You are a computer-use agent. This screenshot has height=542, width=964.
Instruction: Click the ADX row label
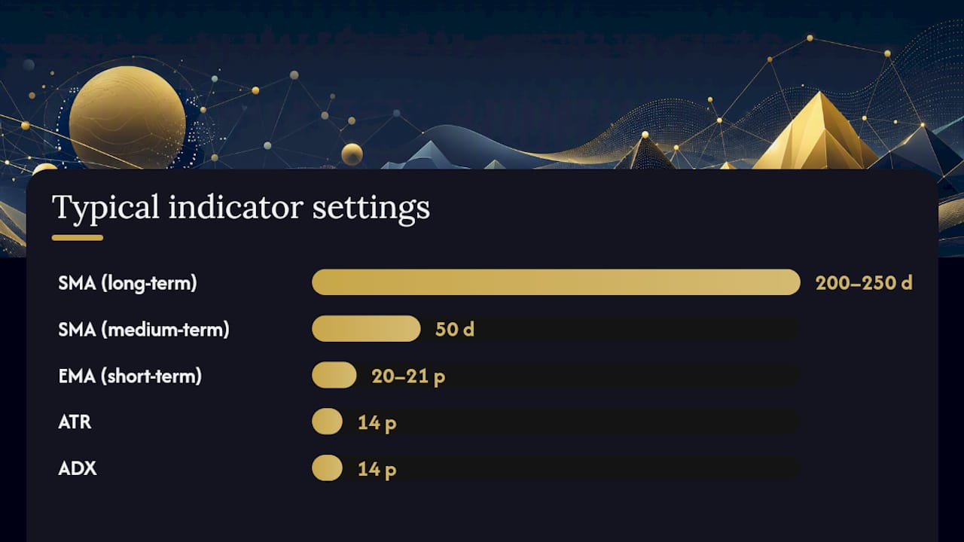(78, 468)
